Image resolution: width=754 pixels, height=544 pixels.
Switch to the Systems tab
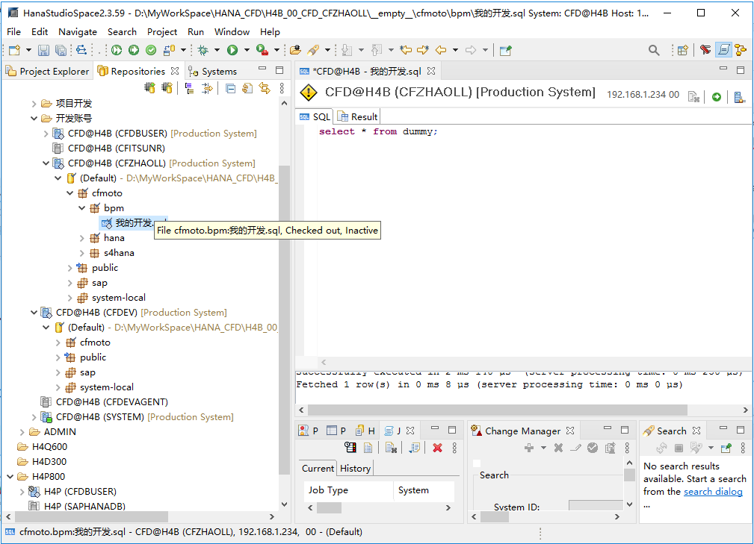tap(213, 71)
